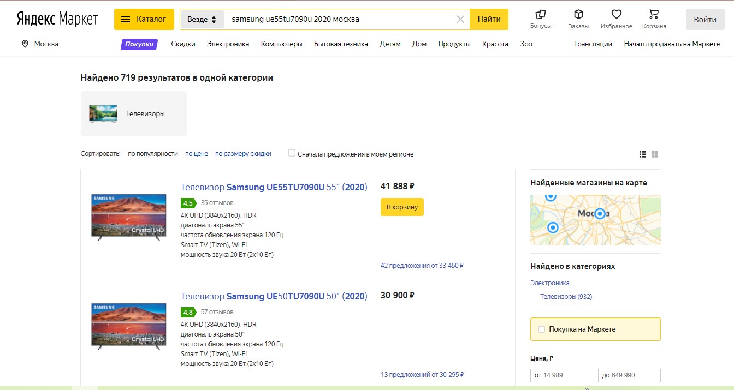Open the stores map of Москва
Screen dimensions: 734x390
coord(595,220)
